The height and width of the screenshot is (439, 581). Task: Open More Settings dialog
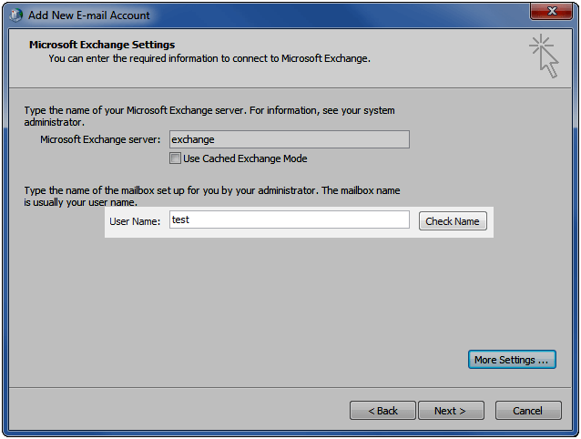click(512, 360)
